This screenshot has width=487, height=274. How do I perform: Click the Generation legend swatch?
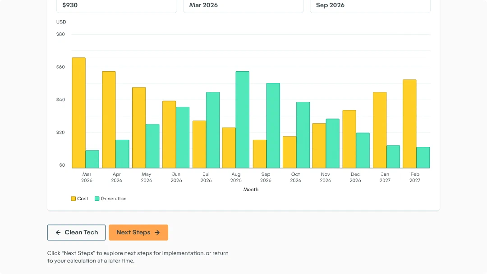(x=97, y=199)
